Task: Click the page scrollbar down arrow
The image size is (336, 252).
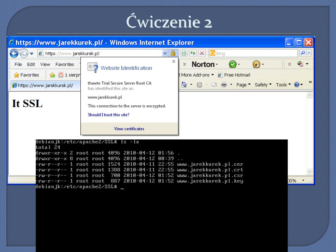Action: coord(310,171)
